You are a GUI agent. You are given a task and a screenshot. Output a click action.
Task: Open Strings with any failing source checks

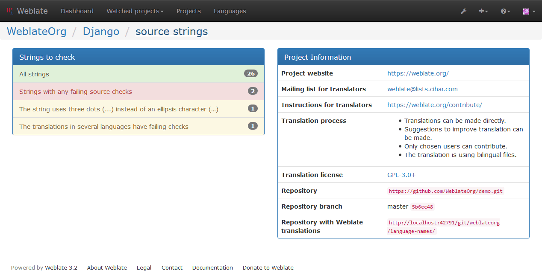(138, 91)
